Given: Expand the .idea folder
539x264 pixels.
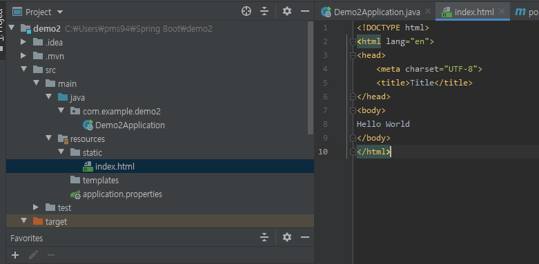Looking at the screenshot, I should click(x=23, y=42).
